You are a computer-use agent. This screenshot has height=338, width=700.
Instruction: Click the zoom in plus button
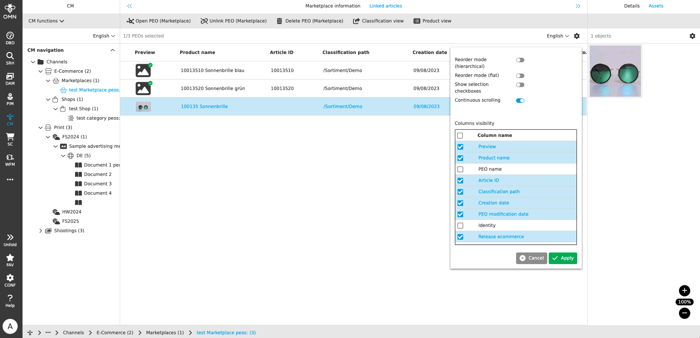tap(684, 290)
